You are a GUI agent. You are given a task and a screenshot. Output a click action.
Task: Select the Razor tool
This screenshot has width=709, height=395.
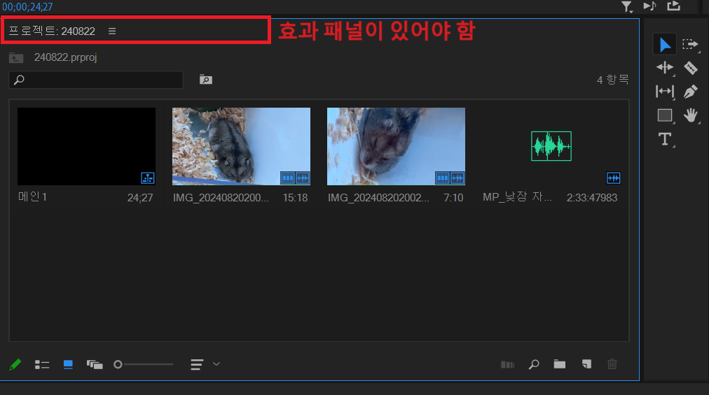coord(691,68)
